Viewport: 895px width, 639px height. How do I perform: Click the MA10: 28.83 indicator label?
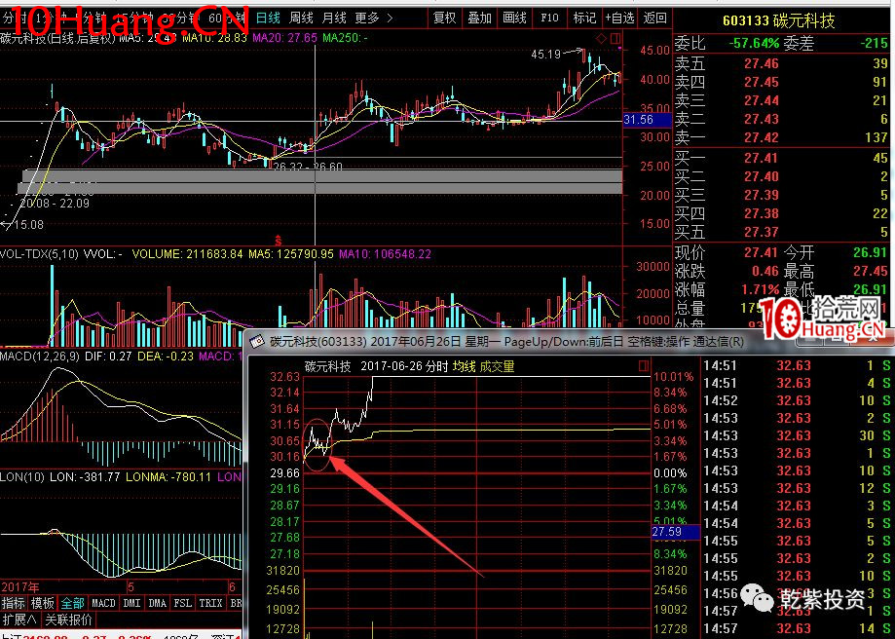214,38
